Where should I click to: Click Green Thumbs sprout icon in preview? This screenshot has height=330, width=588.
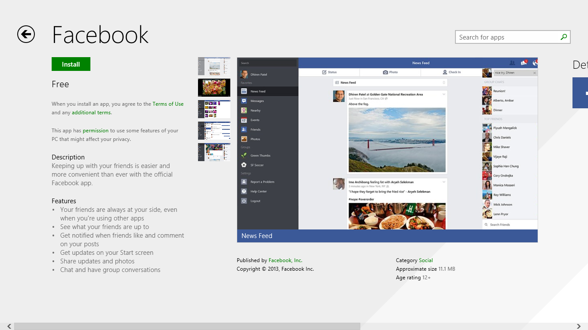[x=244, y=156]
